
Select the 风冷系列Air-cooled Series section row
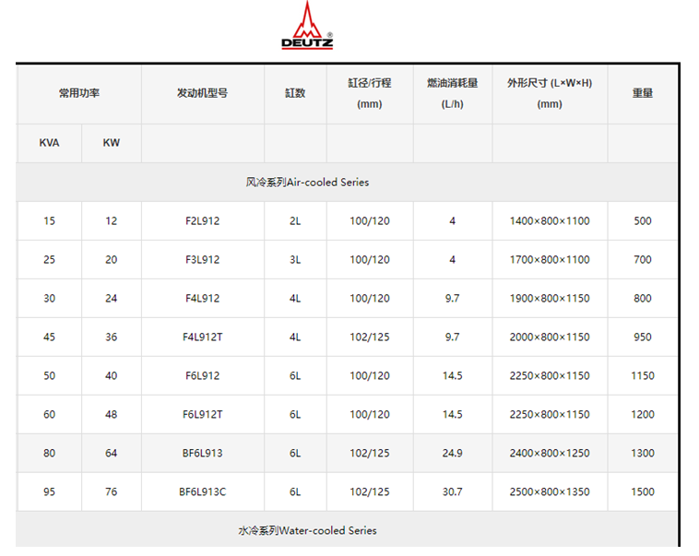click(347, 182)
